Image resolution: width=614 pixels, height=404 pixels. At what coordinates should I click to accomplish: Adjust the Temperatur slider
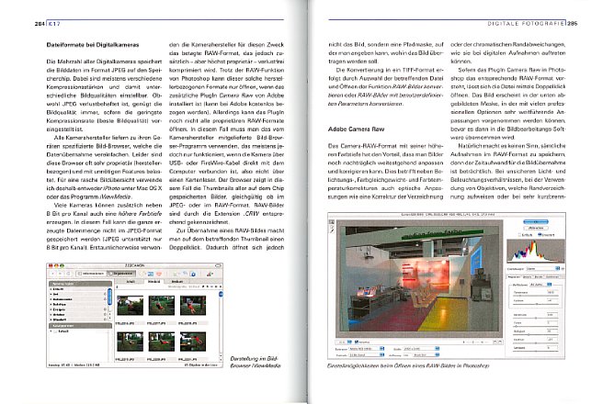tap(536, 296)
